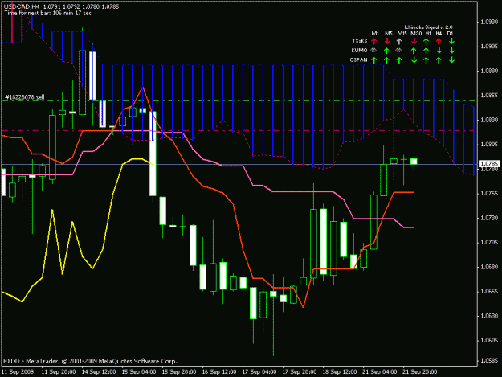The height and width of the screenshot is (377, 502).
Task: Click the 1.0730 price axis label
Action: [x=489, y=218]
